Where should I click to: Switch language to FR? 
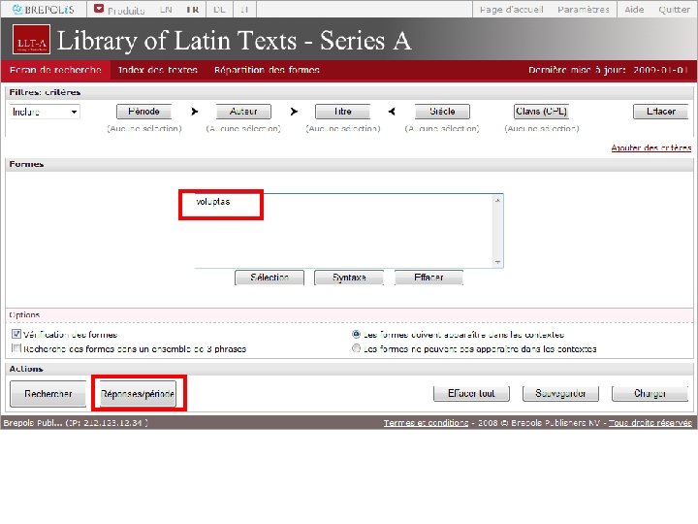(x=193, y=10)
